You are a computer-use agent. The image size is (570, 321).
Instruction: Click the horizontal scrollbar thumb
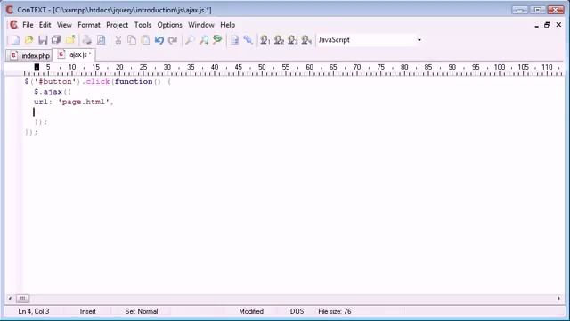point(22,299)
